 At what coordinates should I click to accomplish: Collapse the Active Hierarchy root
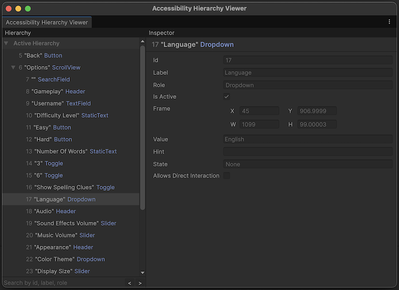[x=6, y=44]
